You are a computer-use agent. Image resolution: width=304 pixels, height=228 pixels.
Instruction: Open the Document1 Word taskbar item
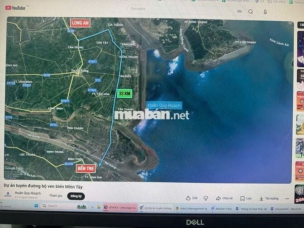[x=286, y=209]
